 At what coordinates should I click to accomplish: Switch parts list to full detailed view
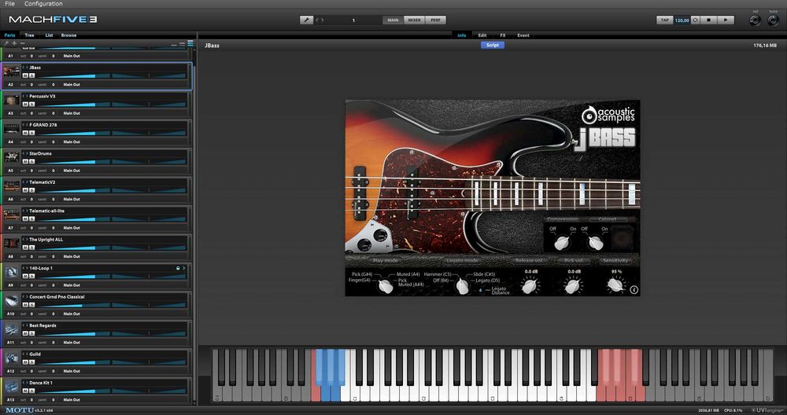tap(190, 43)
